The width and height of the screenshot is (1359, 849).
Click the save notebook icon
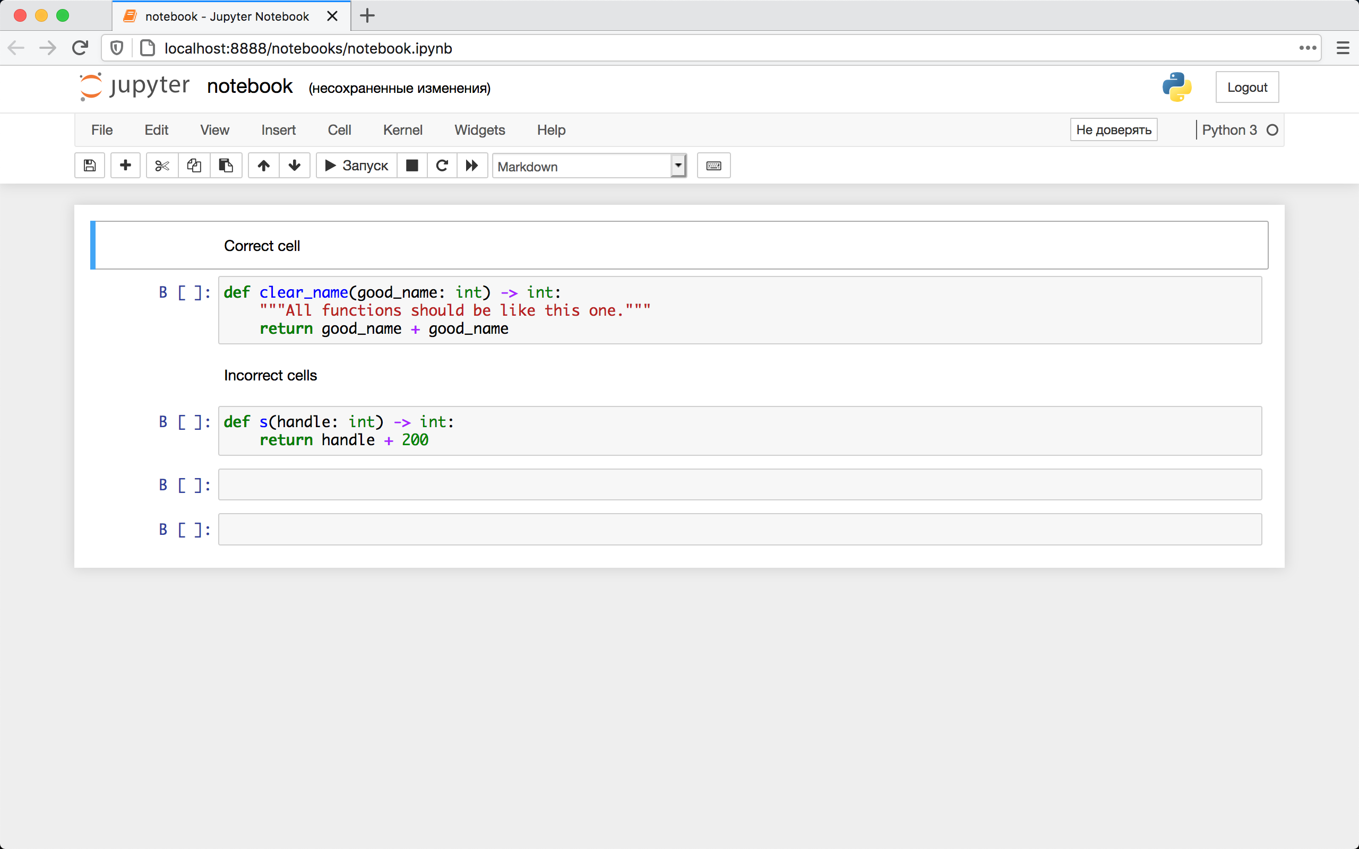[x=89, y=166]
